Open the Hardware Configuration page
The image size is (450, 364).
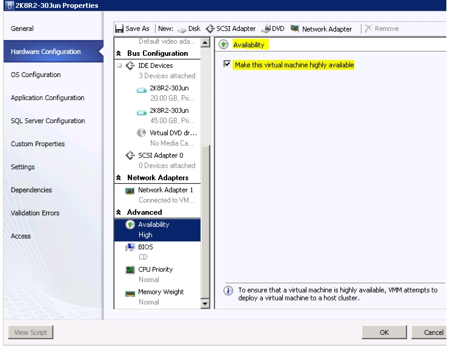tap(53, 52)
